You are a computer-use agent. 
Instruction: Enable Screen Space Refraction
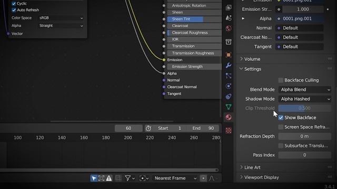281,127
